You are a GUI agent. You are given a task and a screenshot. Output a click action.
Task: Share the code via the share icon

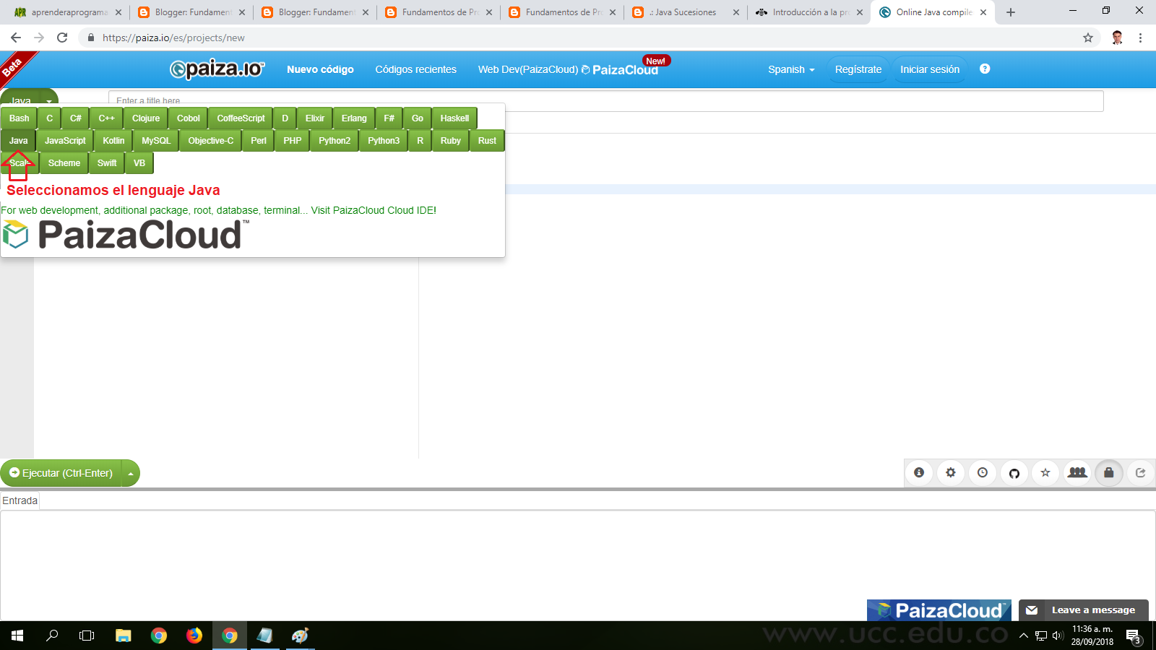1140,473
